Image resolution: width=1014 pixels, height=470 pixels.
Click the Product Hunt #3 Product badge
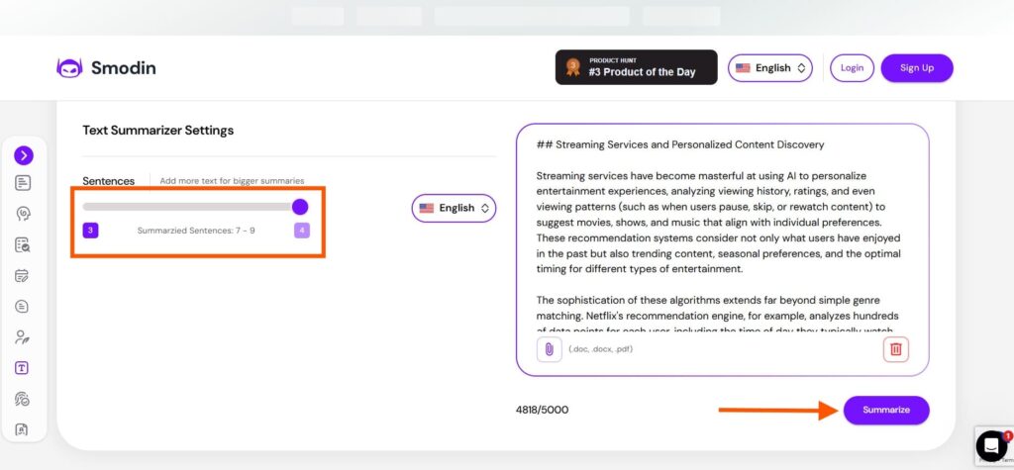637,67
